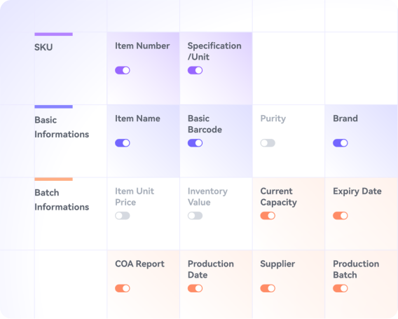398x319 pixels.
Task: Switch off the Supplier toggle
Action: (268, 288)
